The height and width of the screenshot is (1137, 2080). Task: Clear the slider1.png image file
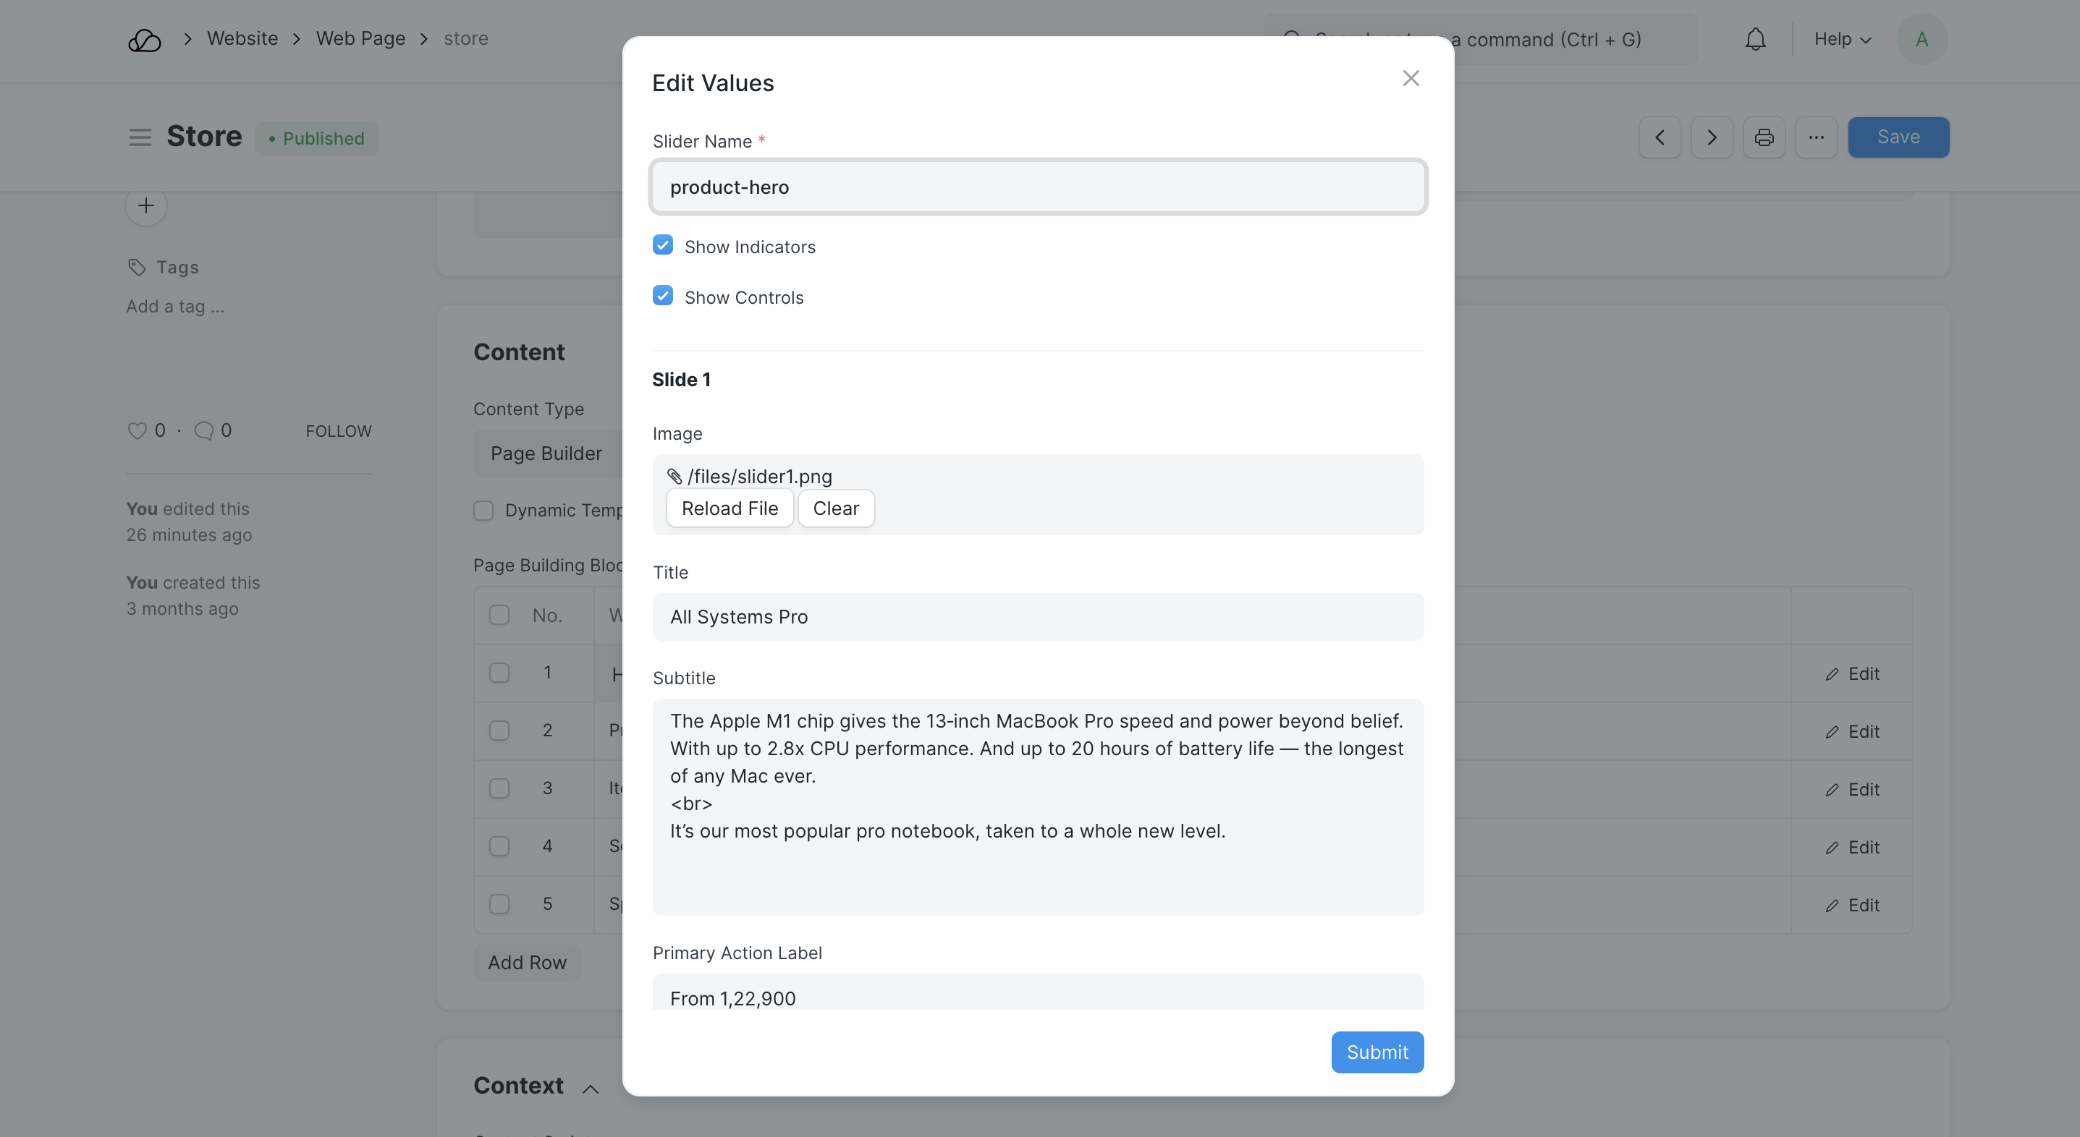836,508
